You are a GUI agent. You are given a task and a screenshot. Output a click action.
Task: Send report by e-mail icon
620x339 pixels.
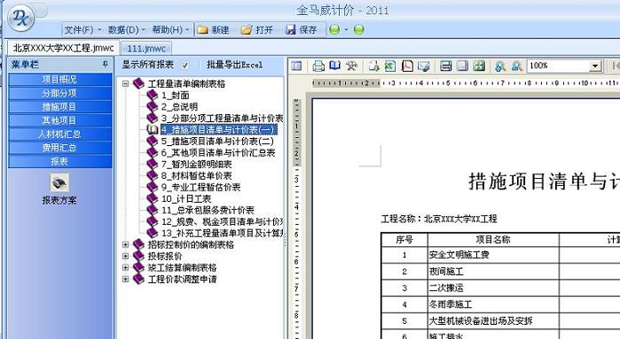point(423,66)
